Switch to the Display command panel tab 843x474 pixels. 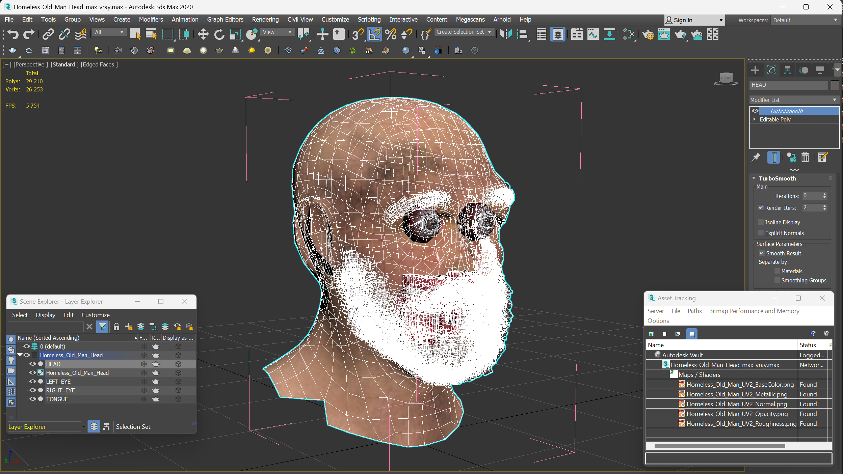[x=820, y=70]
